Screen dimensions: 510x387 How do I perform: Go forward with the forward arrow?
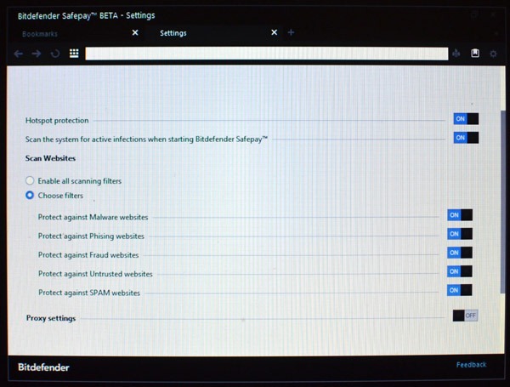point(37,54)
